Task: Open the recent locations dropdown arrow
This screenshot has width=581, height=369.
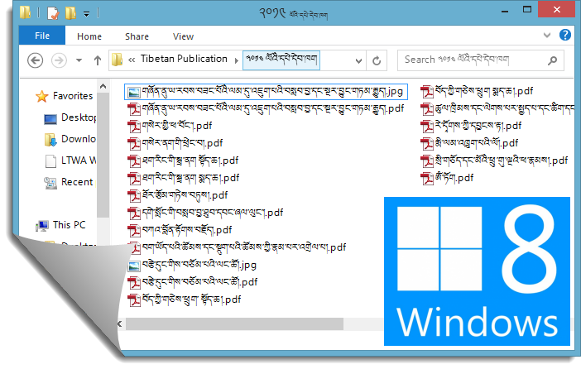Action: [x=79, y=60]
